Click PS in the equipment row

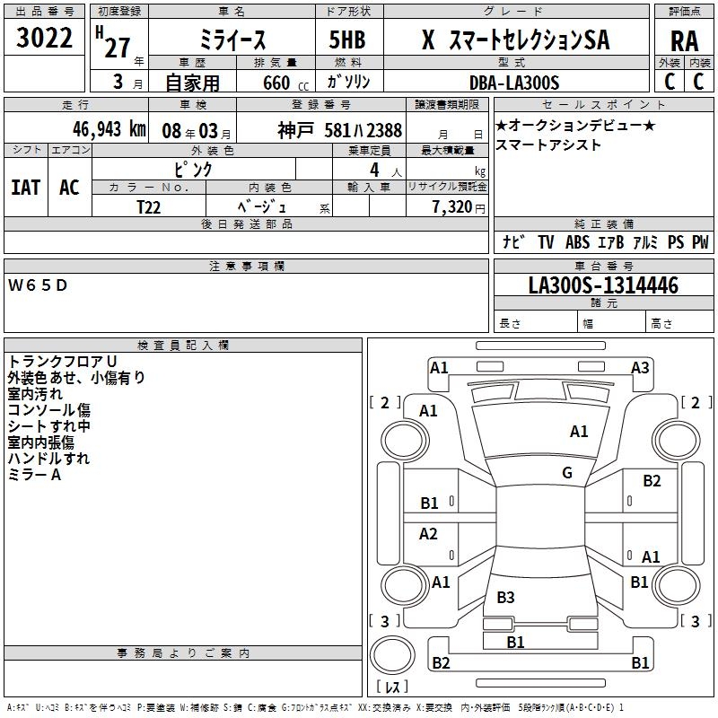point(676,241)
